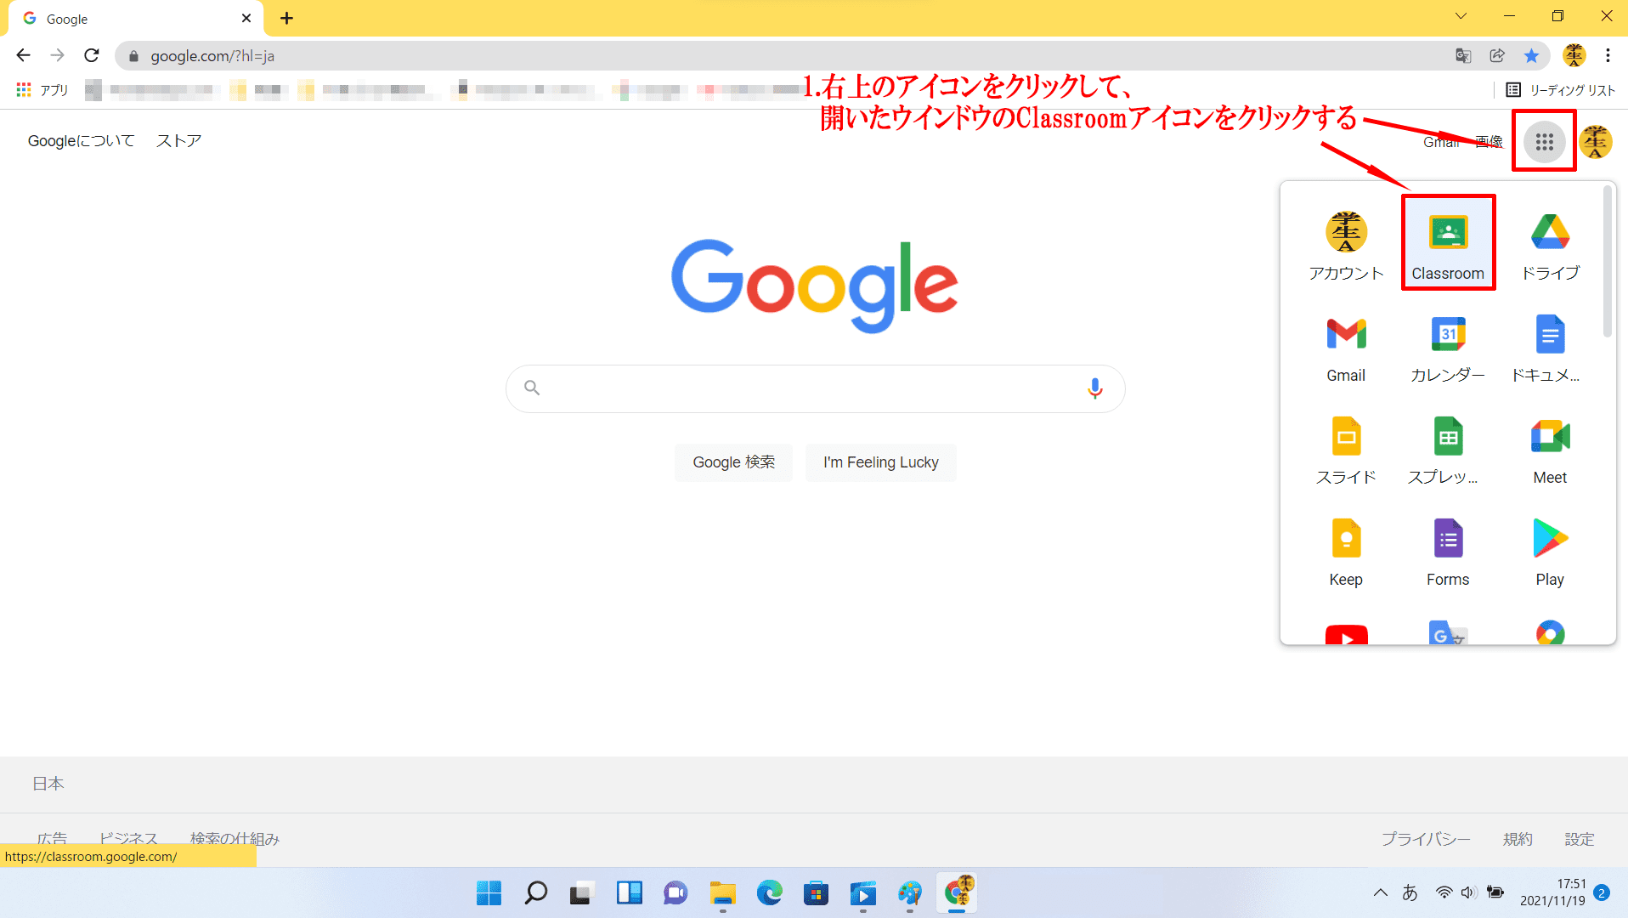Screen dimensions: 1628x918
Task: Toggle the bookmark star for this page
Action: (1531, 56)
